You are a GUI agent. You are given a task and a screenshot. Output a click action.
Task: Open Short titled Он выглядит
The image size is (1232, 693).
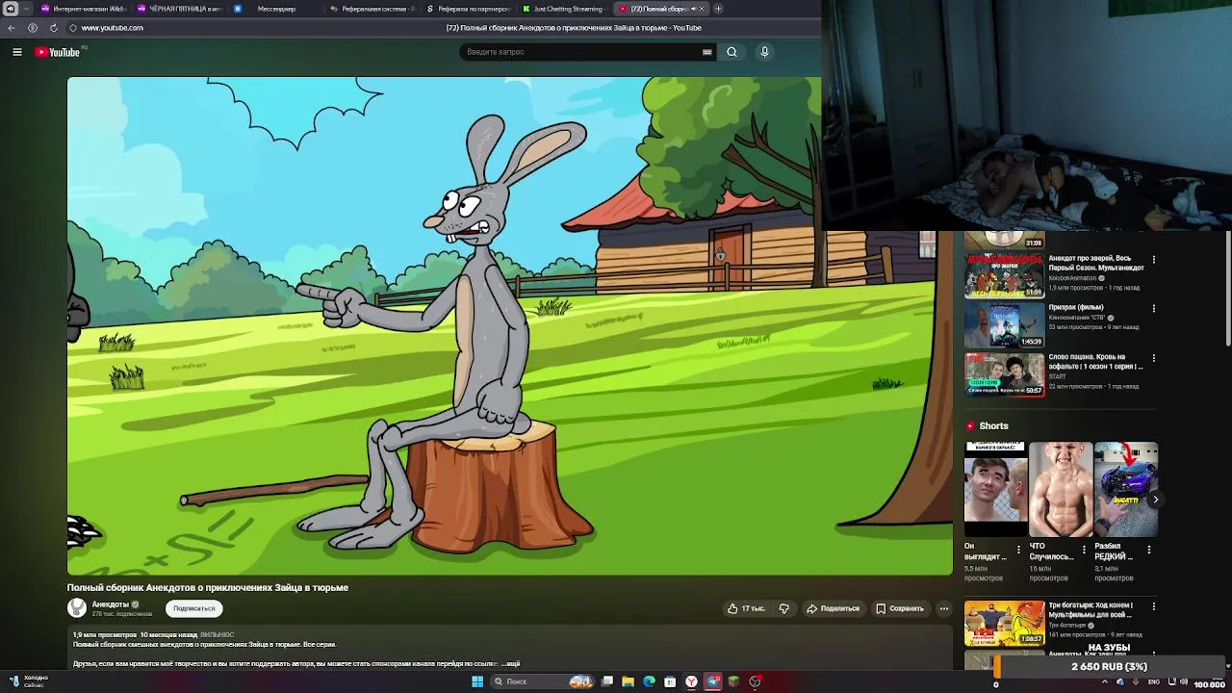995,489
